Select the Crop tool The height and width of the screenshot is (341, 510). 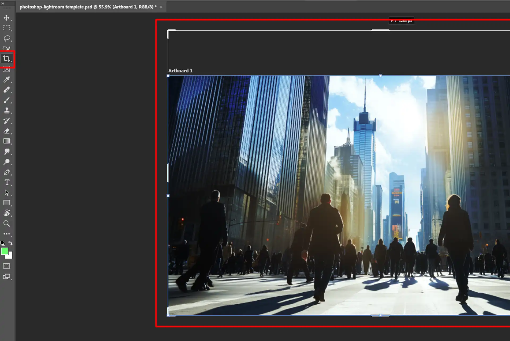[x=7, y=59]
